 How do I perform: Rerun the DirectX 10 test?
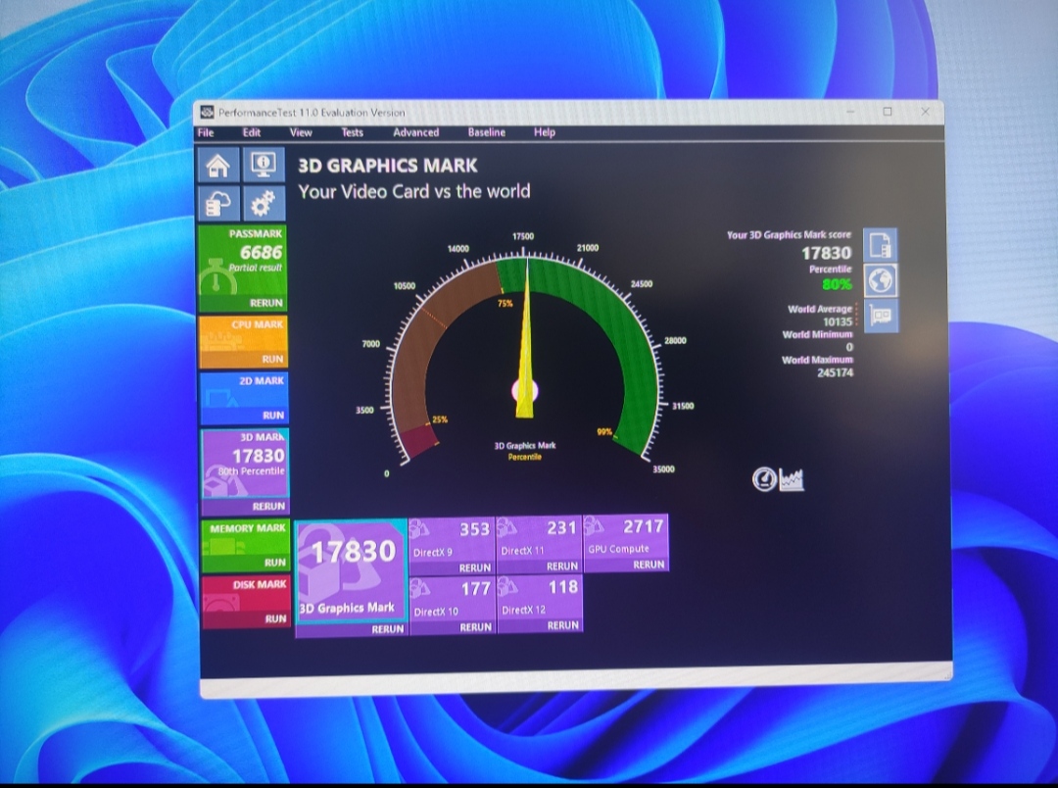(476, 627)
